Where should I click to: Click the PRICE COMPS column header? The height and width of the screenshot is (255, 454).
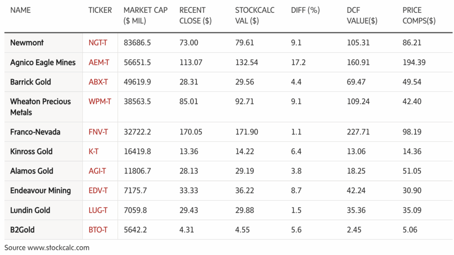[x=419, y=15]
